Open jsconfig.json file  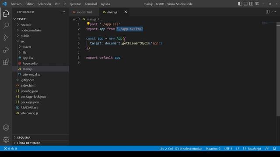(x=41, y=91)
